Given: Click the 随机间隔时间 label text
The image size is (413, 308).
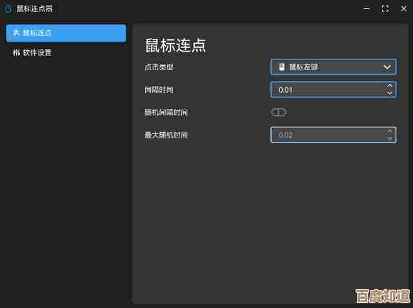Looking at the screenshot, I should 166,112.
